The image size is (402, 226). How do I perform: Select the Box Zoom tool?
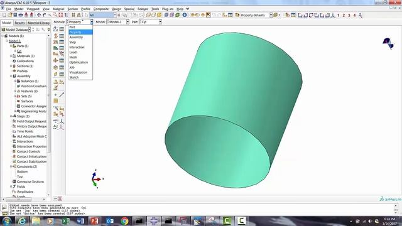(x=55, y=15)
